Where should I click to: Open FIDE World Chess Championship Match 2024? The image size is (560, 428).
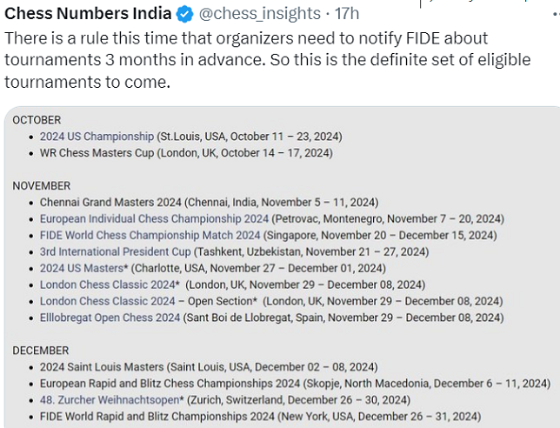150,235
